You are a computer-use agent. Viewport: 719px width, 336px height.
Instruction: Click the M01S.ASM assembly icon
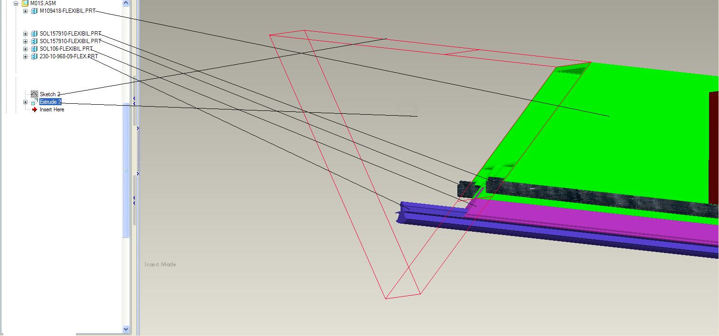point(25,3)
